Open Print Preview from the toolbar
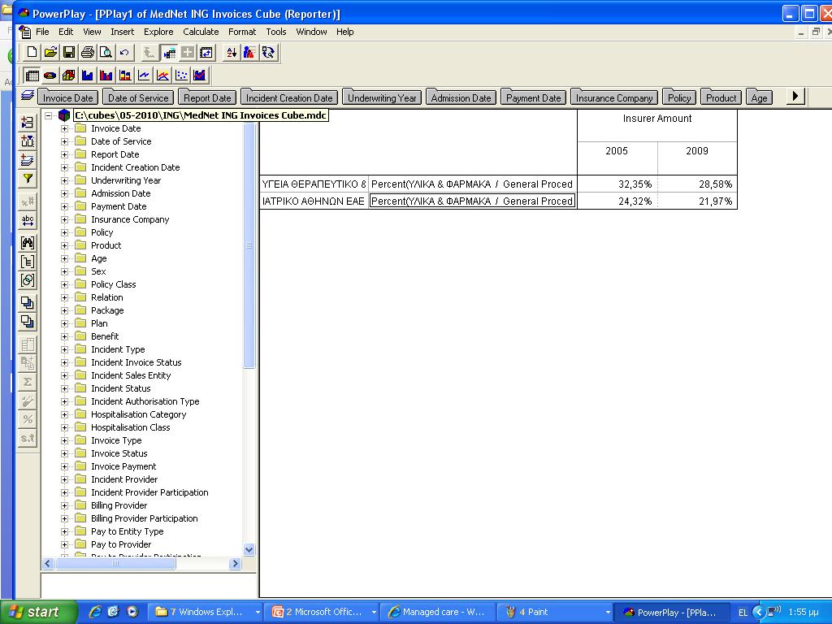This screenshot has height=624, width=832. pos(106,52)
